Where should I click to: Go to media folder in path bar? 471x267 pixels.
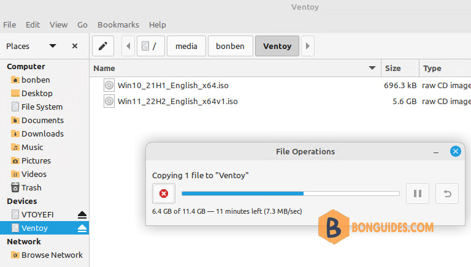tap(186, 46)
